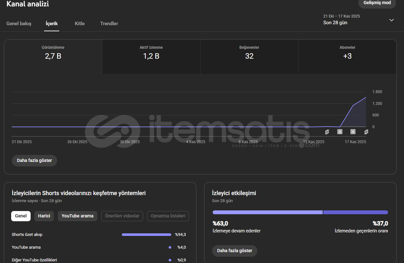This screenshot has height=263, width=404.
Task: Click the Shorts marker near 13 Kas 2025
Action: click(327, 132)
